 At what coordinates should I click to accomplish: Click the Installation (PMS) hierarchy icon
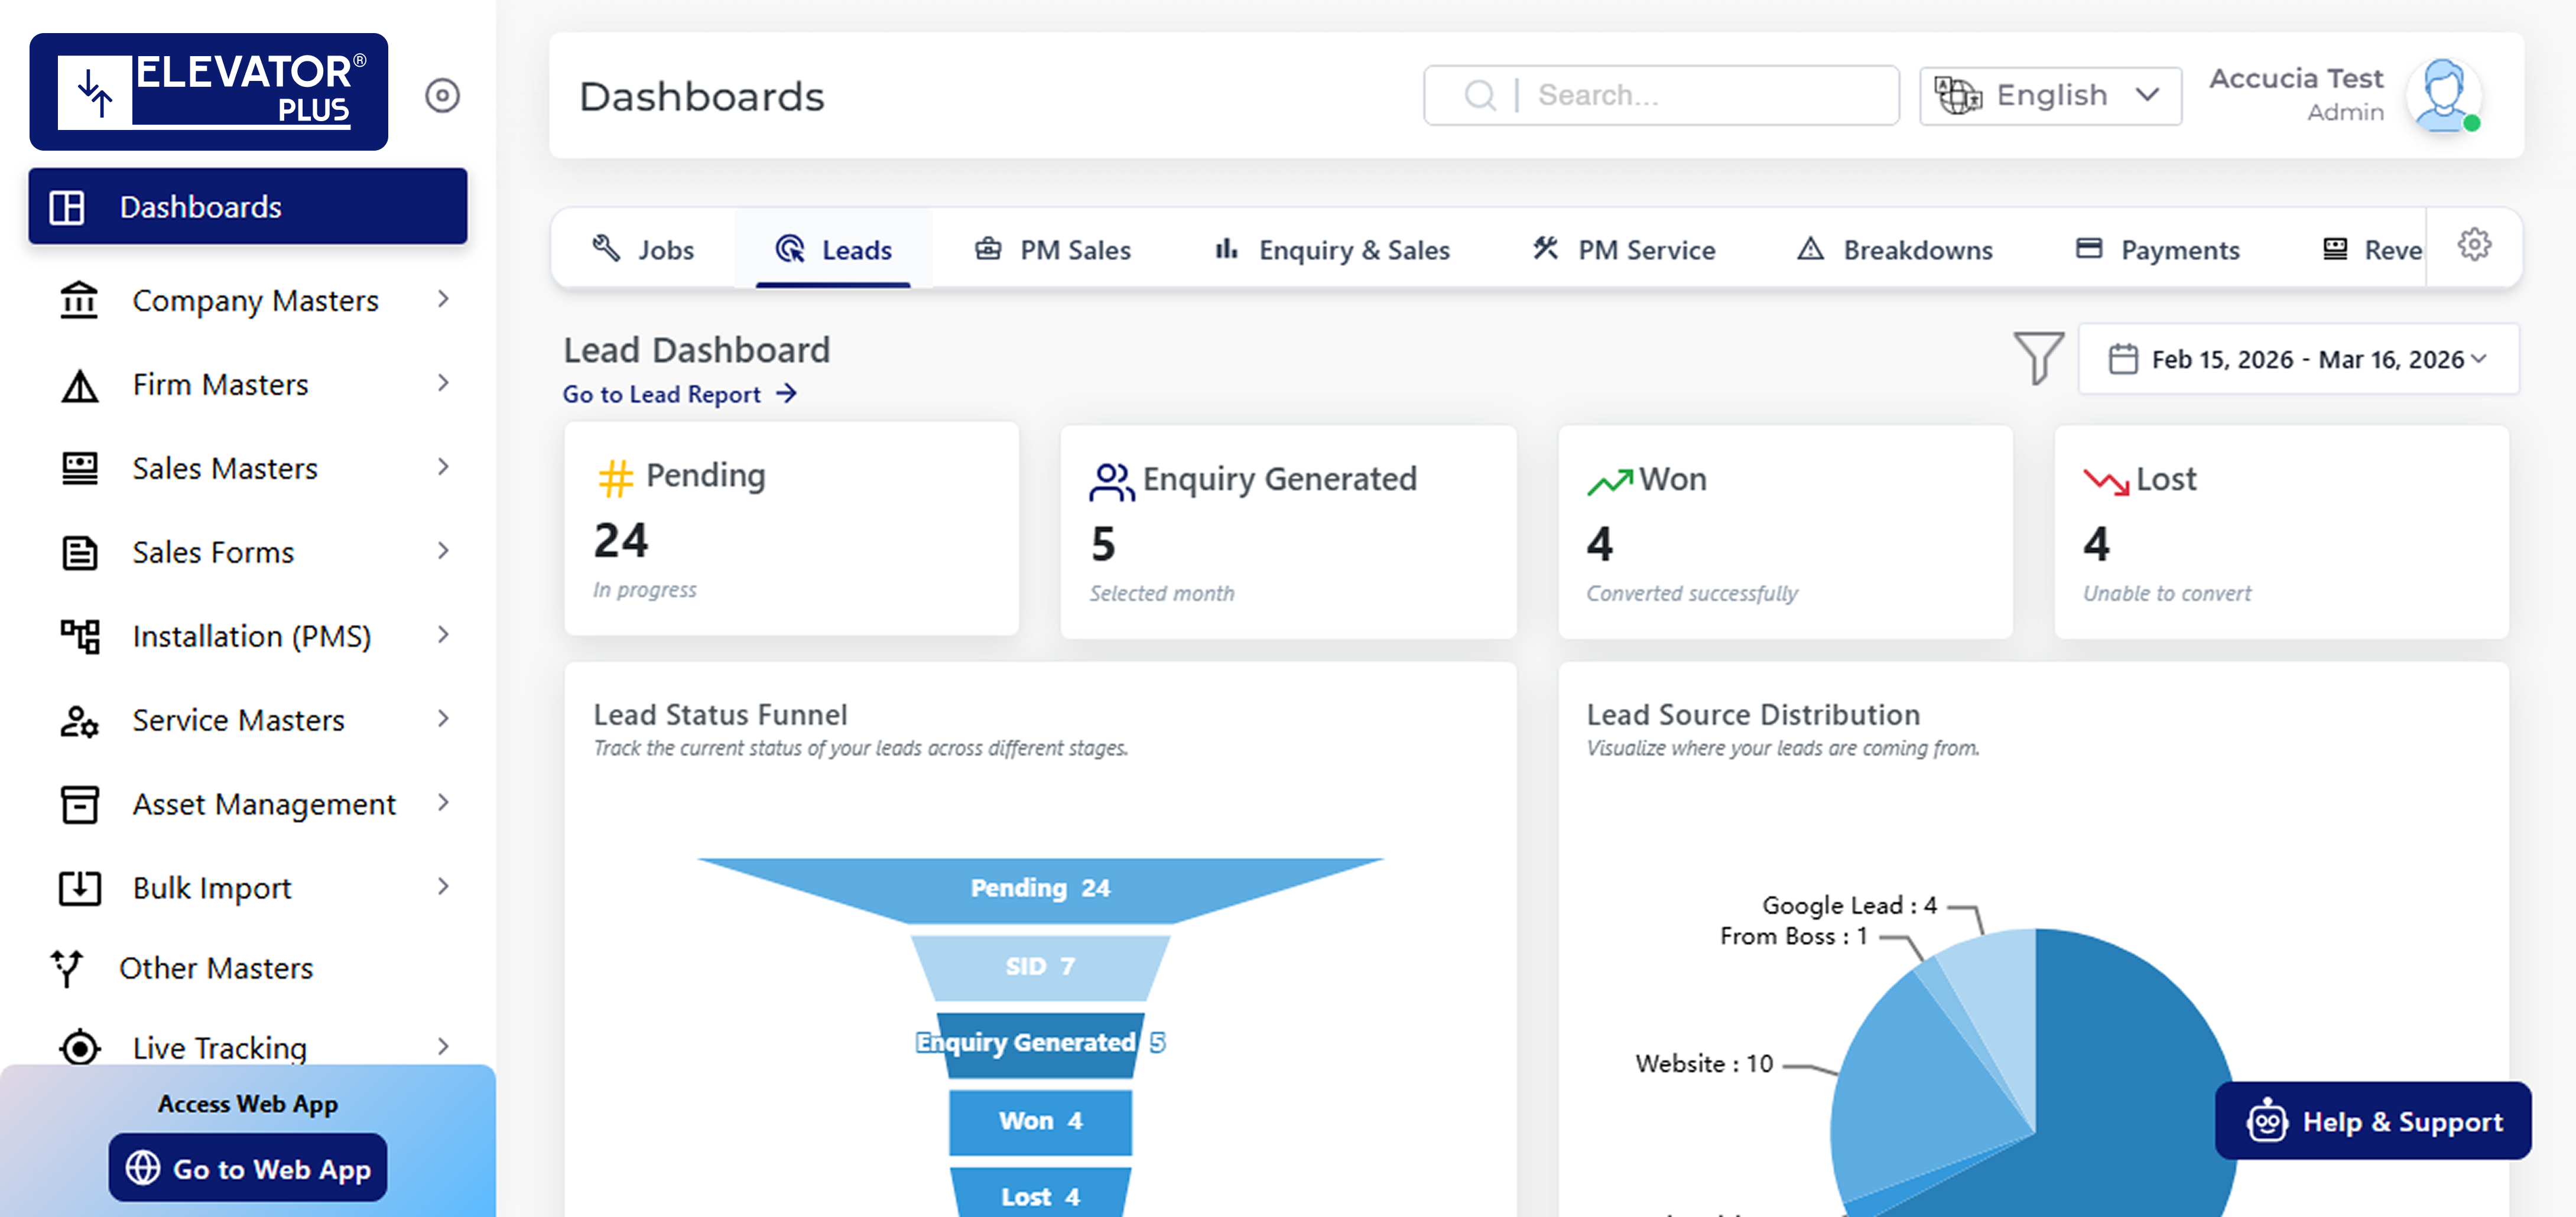[80, 636]
